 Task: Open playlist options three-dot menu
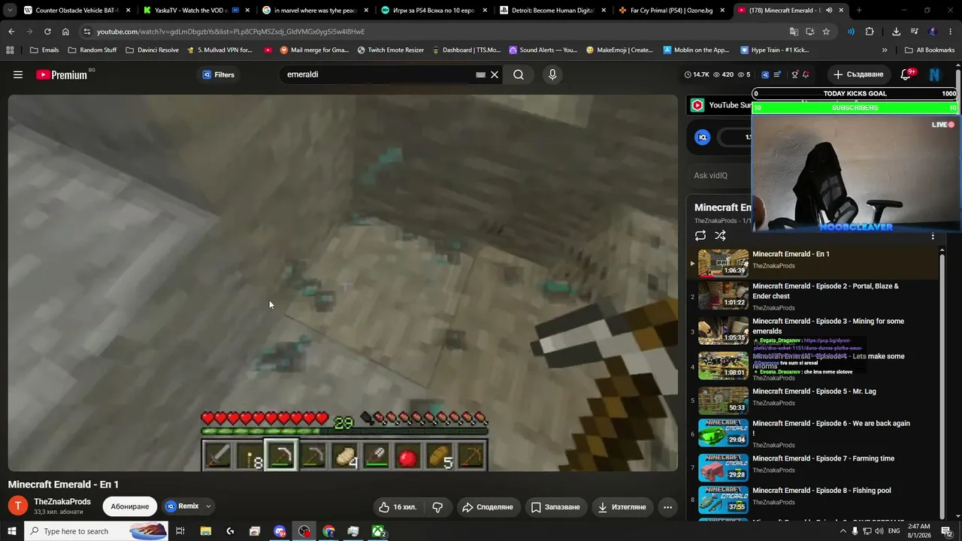tap(933, 236)
